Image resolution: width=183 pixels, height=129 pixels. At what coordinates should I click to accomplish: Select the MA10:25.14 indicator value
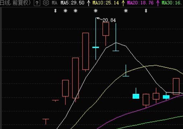106,3
